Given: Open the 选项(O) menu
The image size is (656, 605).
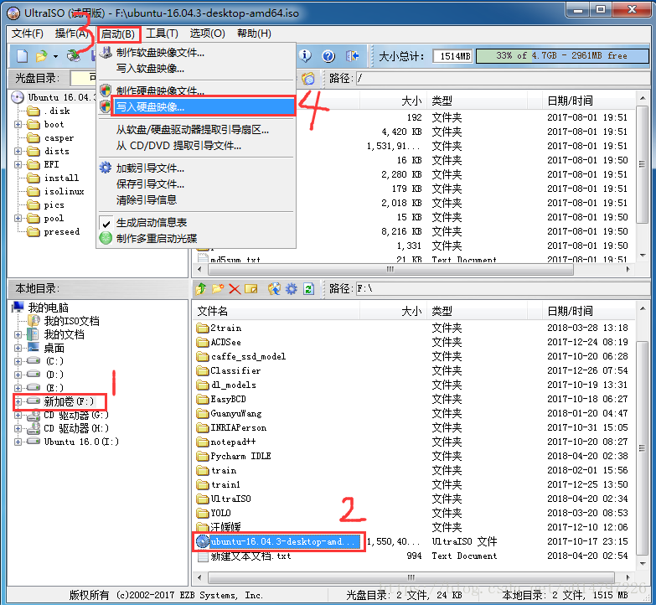Looking at the screenshot, I should [208, 34].
